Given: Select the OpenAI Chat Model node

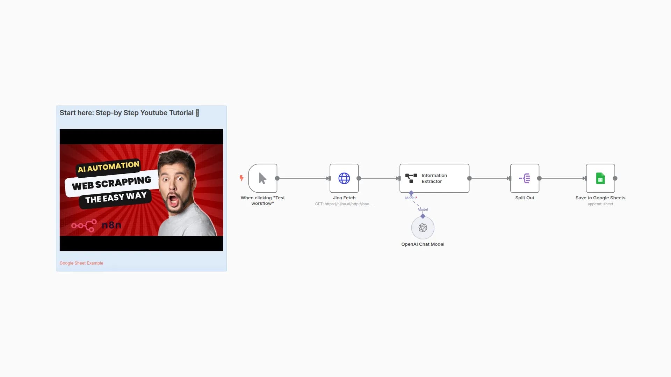Looking at the screenshot, I should (423, 228).
